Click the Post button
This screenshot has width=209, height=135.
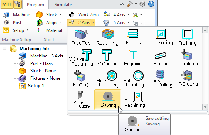coord(13,23)
